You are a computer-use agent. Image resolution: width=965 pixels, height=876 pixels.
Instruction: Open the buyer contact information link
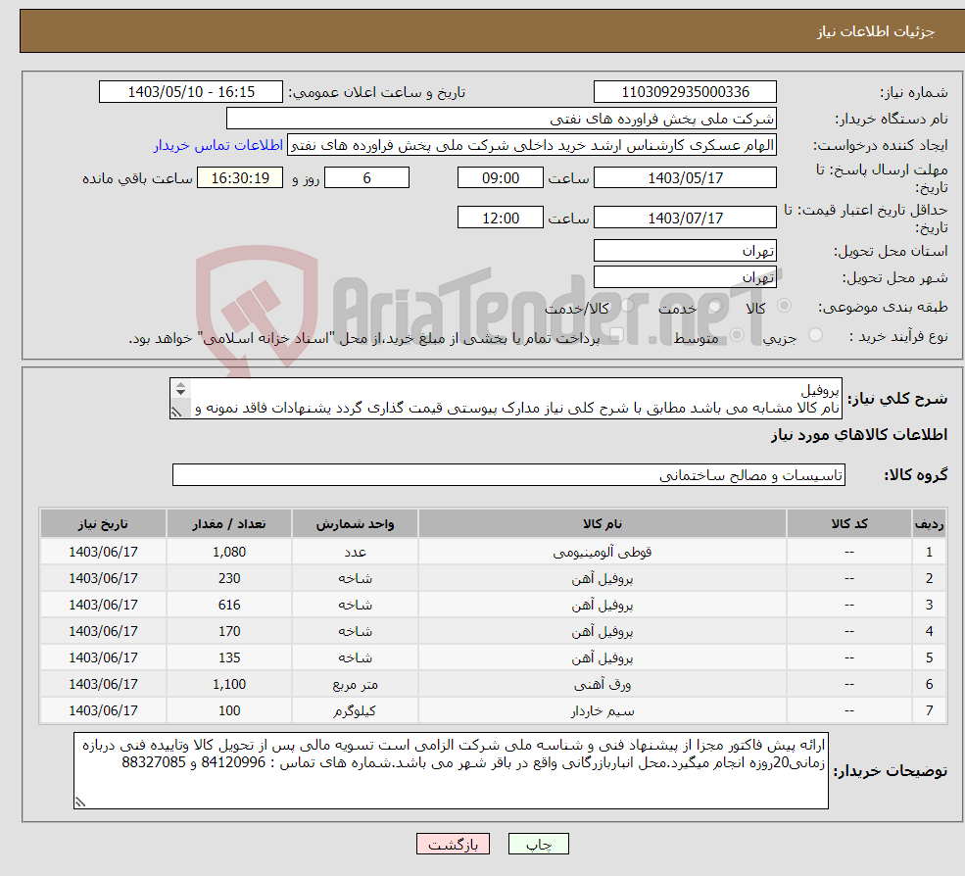[x=217, y=145]
